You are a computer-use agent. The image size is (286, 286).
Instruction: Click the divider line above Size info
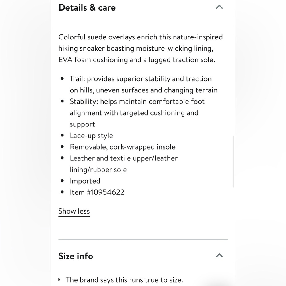143,239
